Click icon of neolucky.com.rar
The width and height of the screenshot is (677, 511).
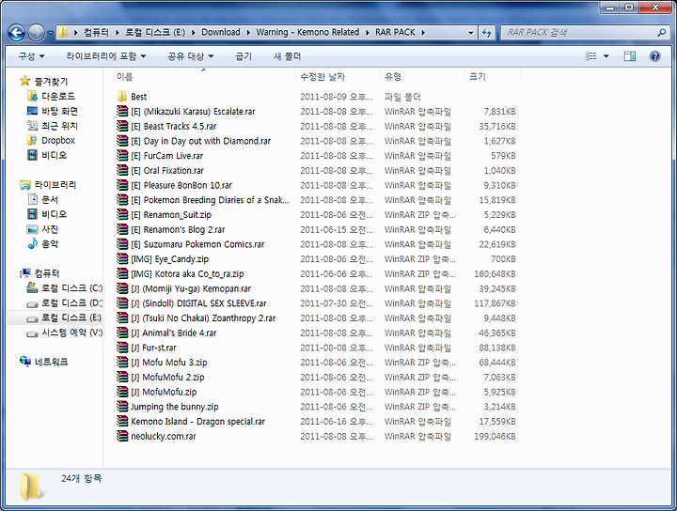point(122,436)
